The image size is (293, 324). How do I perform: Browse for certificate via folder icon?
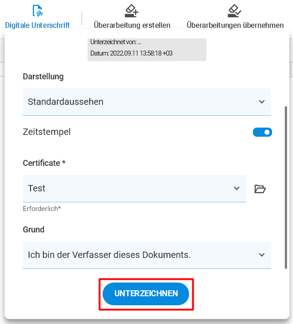260,189
